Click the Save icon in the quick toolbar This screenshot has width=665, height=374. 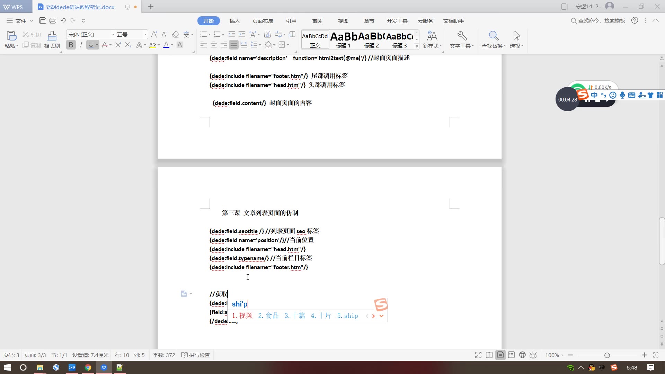click(x=43, y=21)
